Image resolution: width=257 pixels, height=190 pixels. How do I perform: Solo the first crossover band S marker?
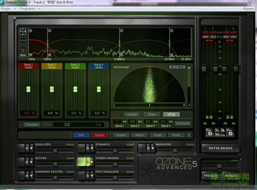(x=30, y=31)
